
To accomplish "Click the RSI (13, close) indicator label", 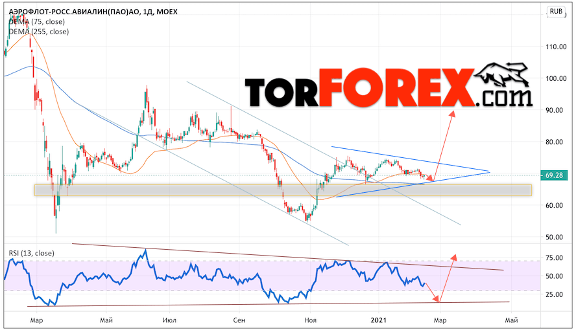I will (x=32, y=253).
